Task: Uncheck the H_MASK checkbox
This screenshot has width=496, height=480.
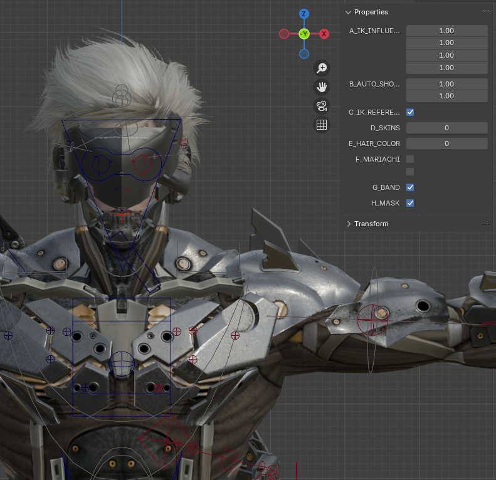Action: [410, 203]
